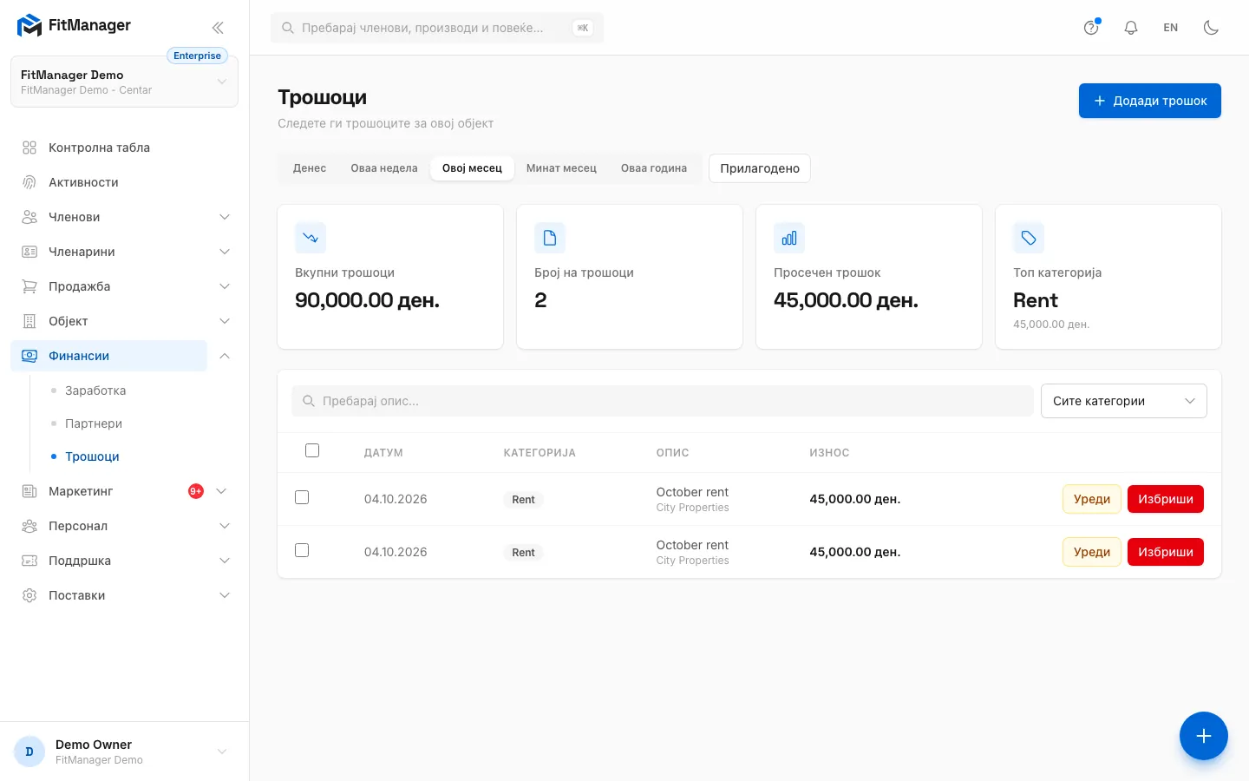Collapse the sidebar with double-chevron icon
This screenshot has width=1249, height=781.
[218, 28]
